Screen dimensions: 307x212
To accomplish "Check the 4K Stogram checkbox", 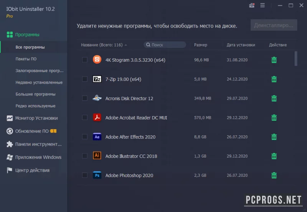I will (84, 60).
